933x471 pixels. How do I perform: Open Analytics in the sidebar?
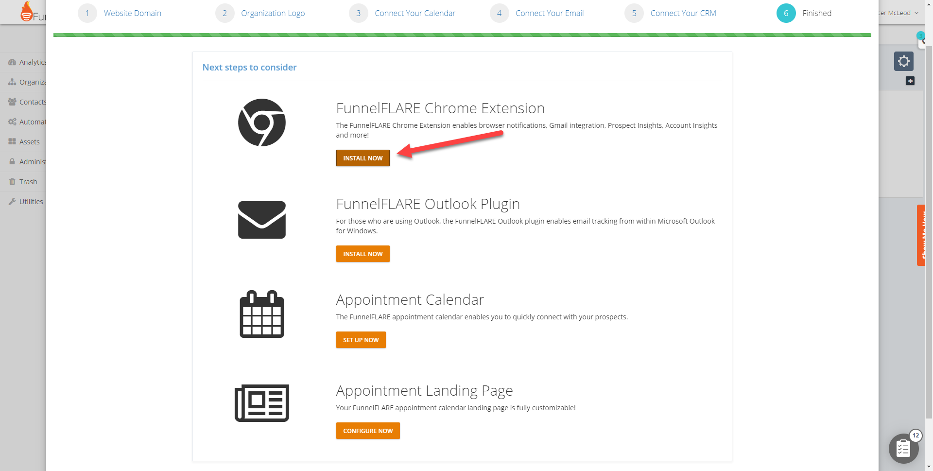(27, 62)
